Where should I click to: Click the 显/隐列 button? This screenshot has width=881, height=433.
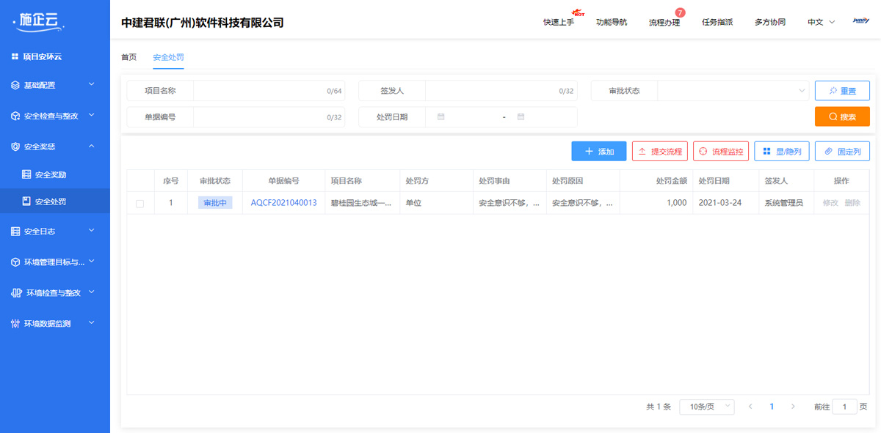tap(782, 152)
